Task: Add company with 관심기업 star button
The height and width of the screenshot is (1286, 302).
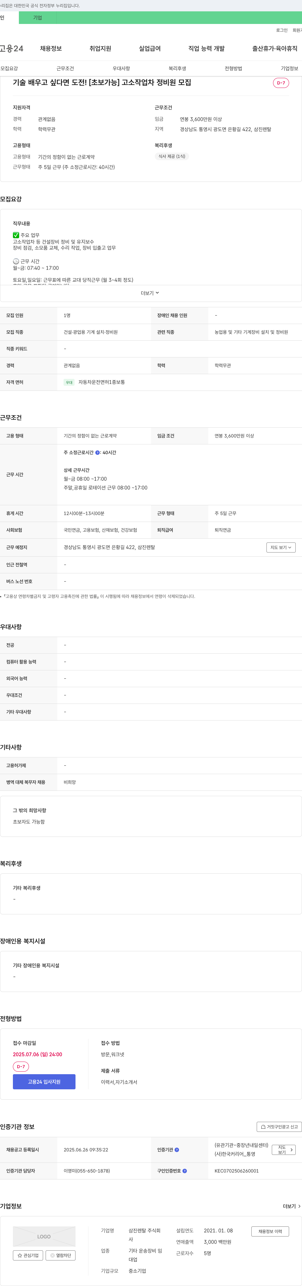Action: [28, 1255]
